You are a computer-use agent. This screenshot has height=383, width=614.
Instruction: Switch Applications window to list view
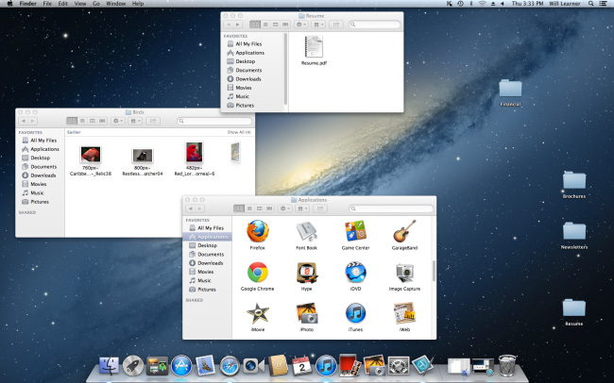[x=250, y=208]
